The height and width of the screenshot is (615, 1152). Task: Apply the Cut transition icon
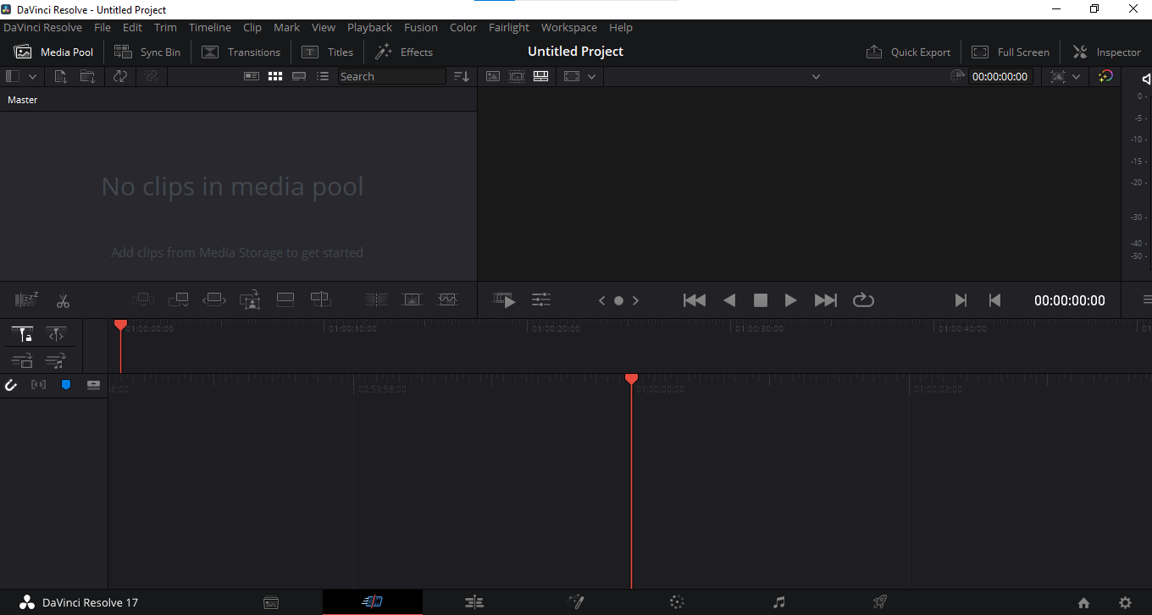(x=376, y=299)
